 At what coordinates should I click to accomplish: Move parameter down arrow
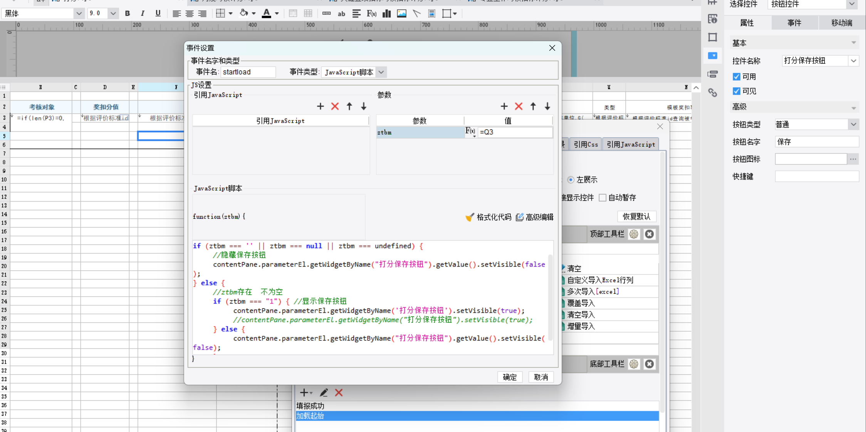coord(547,106)
